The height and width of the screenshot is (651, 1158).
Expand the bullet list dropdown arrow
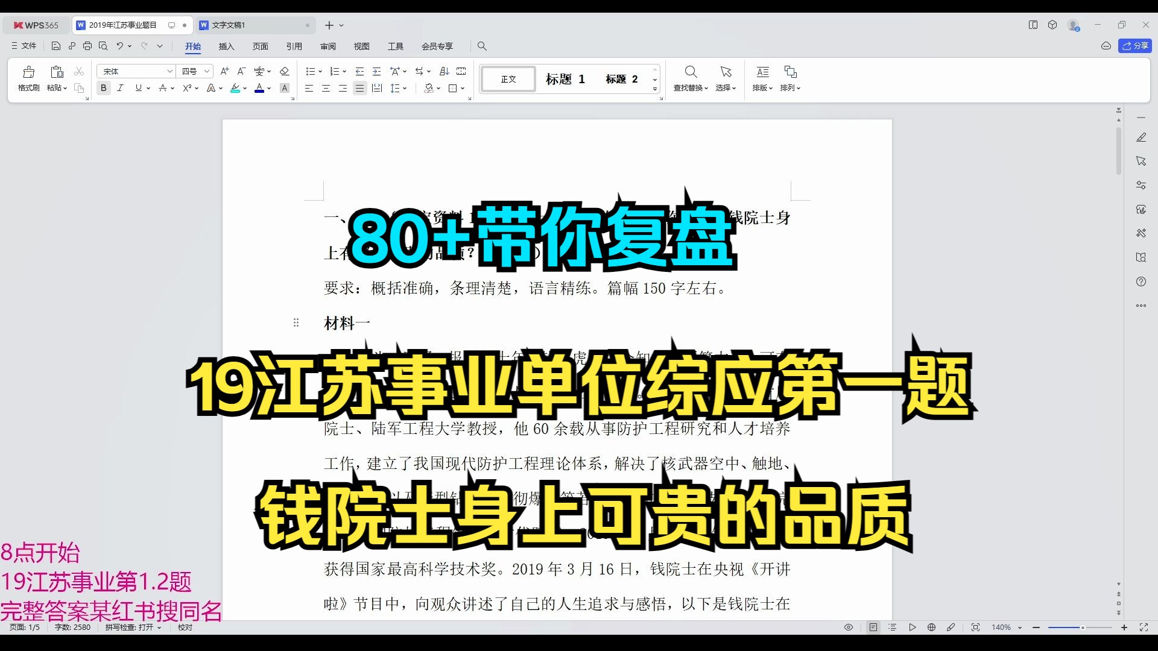(320, 72)
